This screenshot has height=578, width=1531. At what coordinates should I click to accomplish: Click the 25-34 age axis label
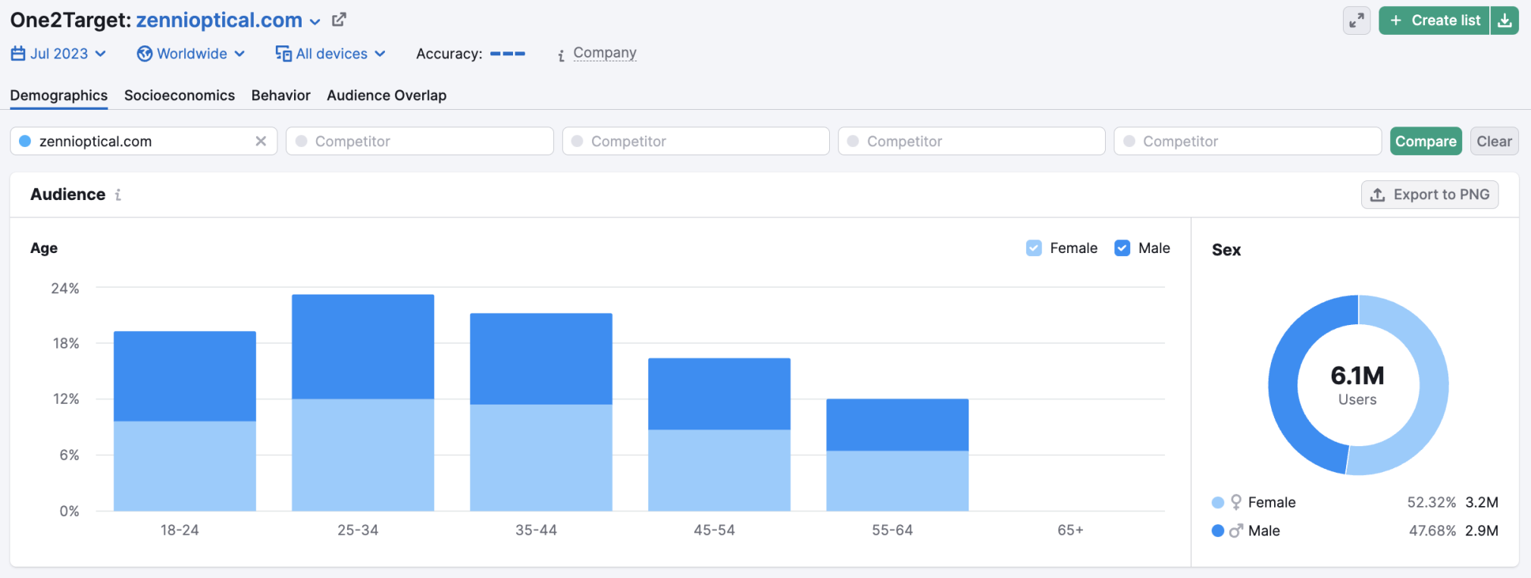pyautogui.click(x=358, y=530)
